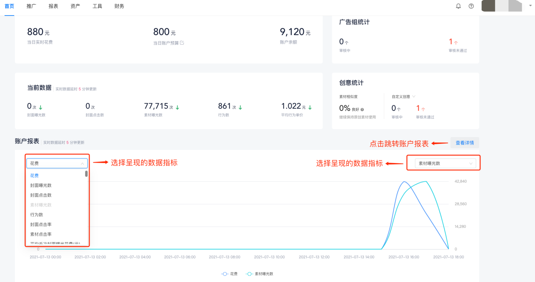Open the 财务 menu
Image resolution: width=535 pixels, height=282 pixels.
(x=119, y=6)
